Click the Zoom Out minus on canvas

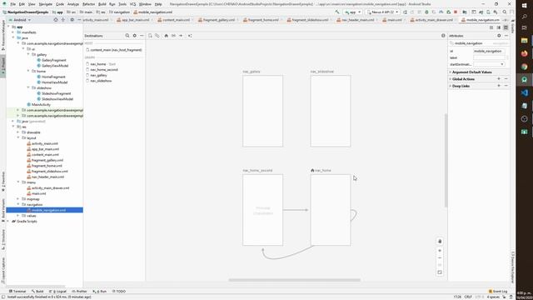click(440, 257)
